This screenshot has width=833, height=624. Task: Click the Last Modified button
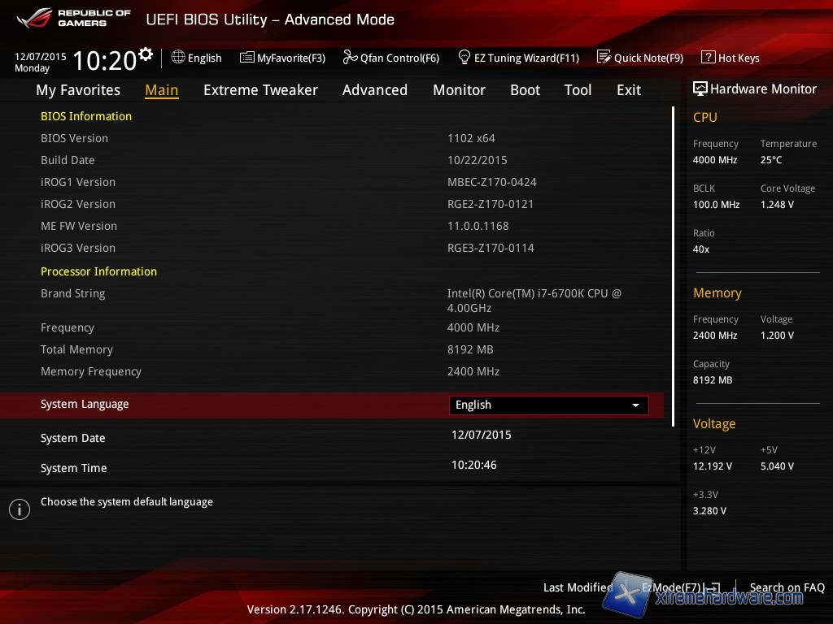click(x=578, y=587)
